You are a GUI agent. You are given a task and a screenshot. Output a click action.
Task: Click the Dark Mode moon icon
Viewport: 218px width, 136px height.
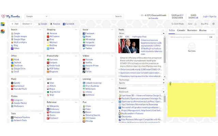[172, 24]
